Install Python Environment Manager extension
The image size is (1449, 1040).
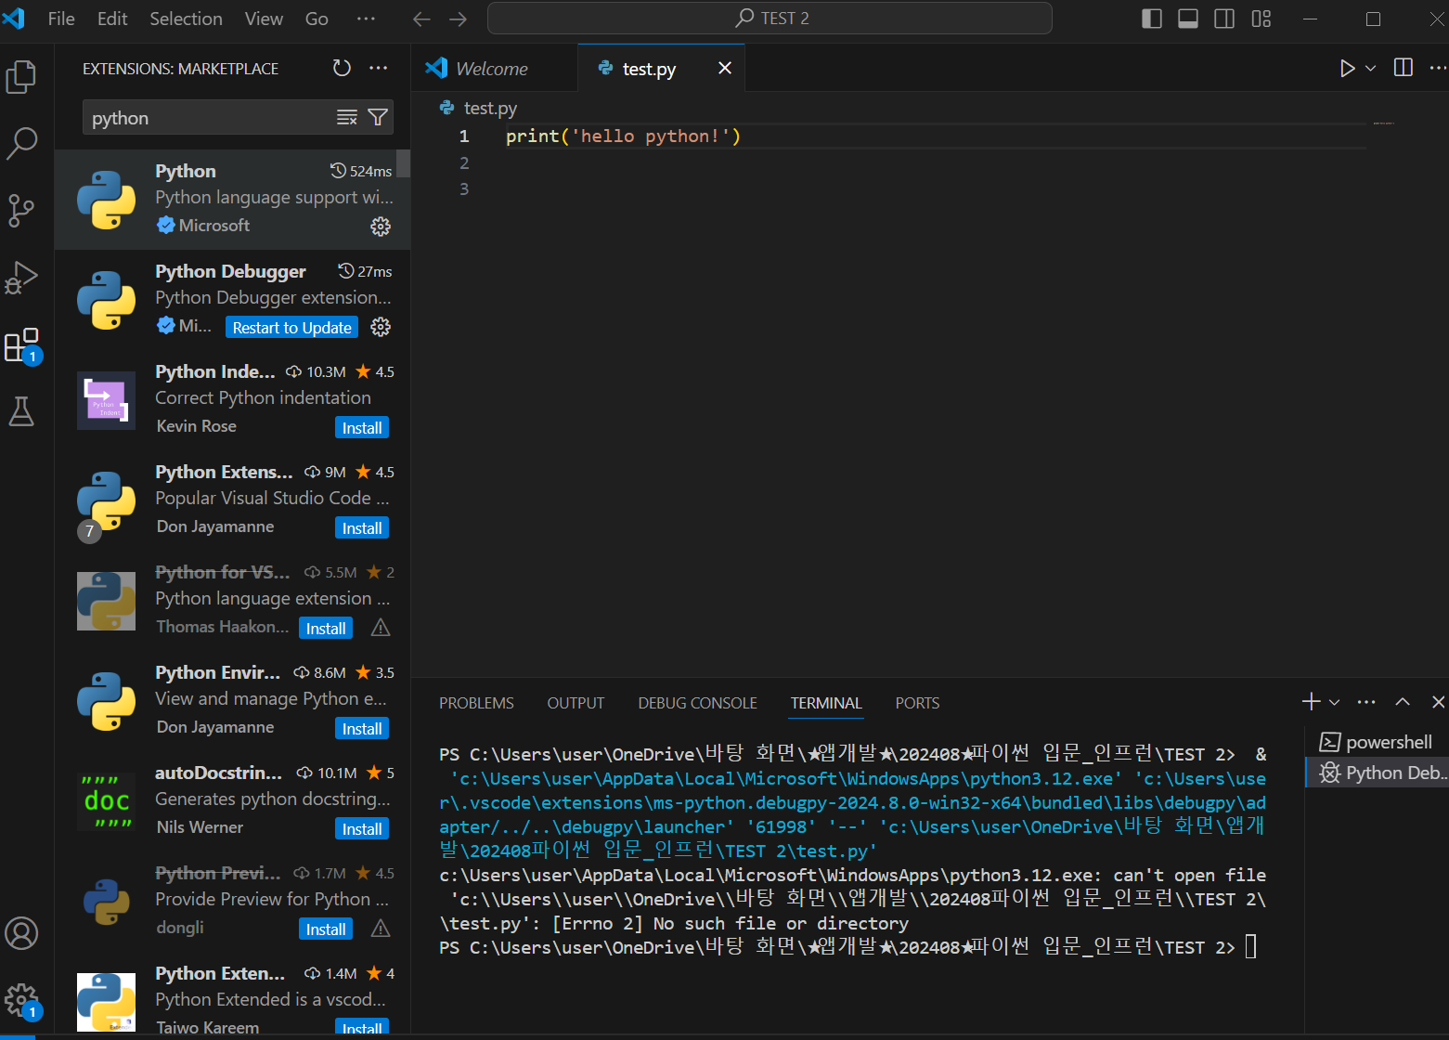[x=362, y=728]
